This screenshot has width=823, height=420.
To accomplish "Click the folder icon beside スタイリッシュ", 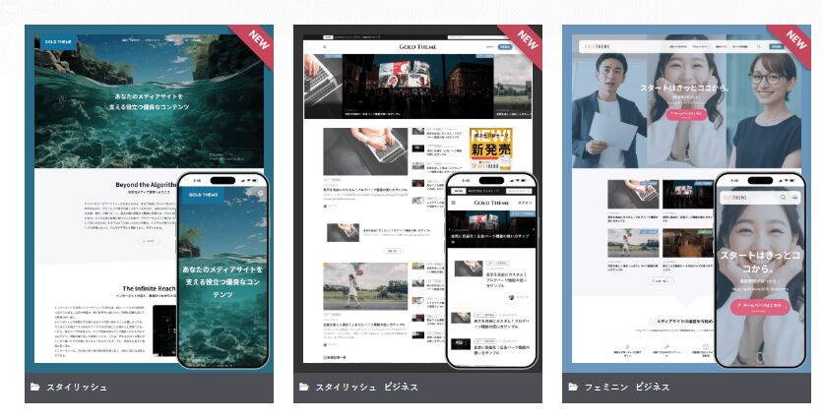I will coord(35,388).
